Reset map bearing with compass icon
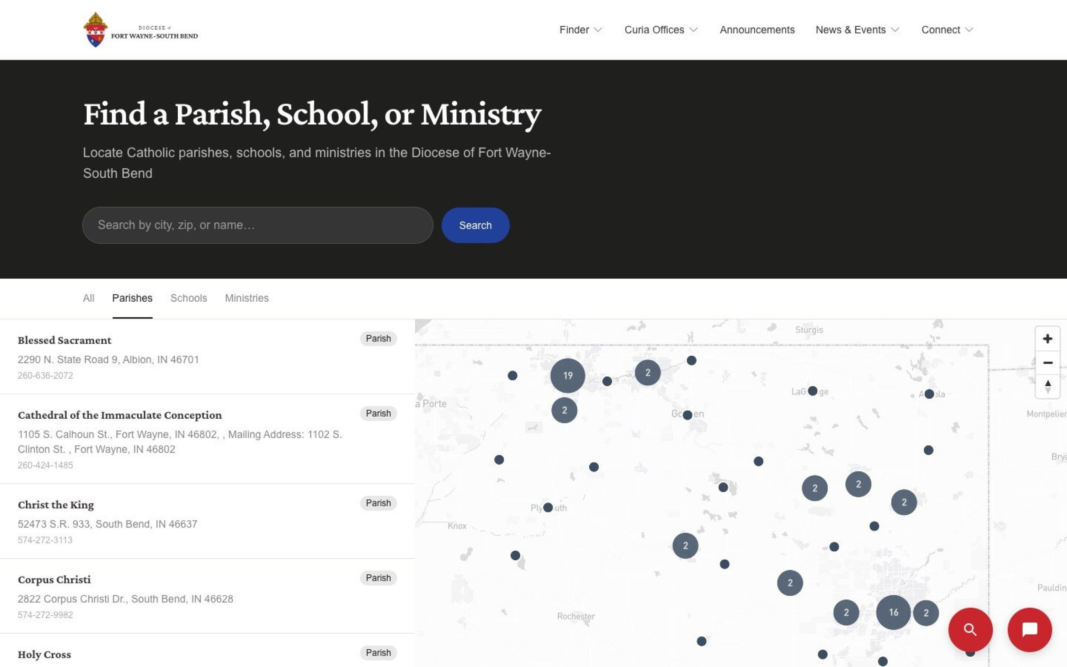 (1047, 386)
